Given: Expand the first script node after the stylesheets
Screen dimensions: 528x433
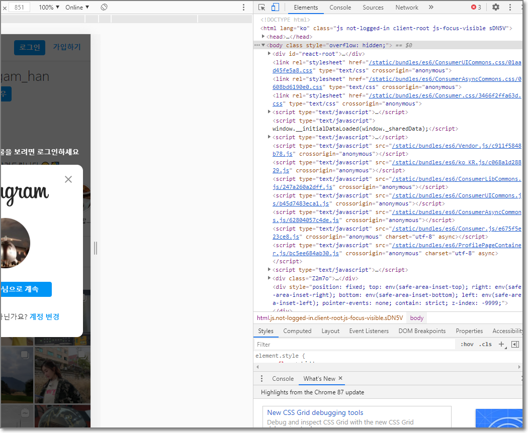Looking at the screenshot, I should (269, 112).
